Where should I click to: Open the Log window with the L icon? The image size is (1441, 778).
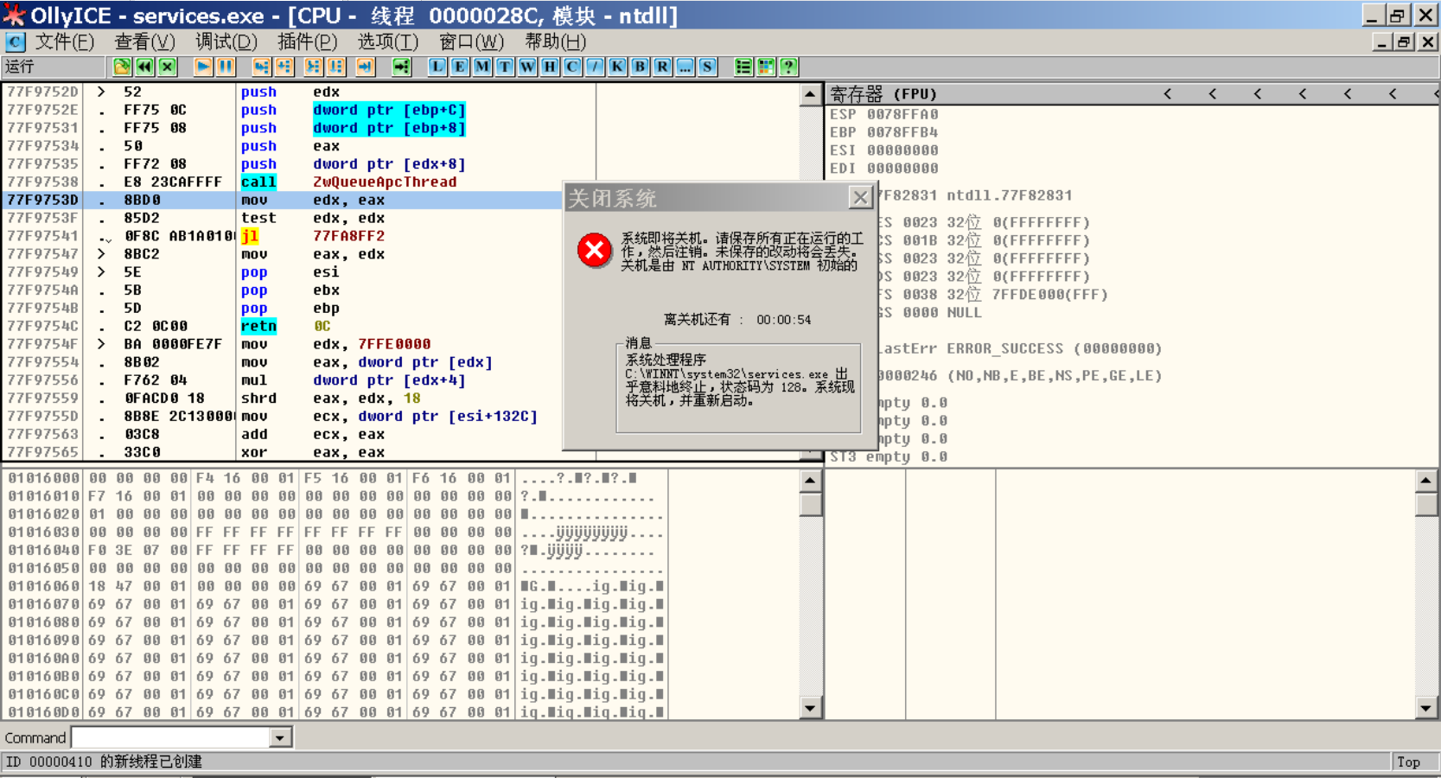[438, 67]
